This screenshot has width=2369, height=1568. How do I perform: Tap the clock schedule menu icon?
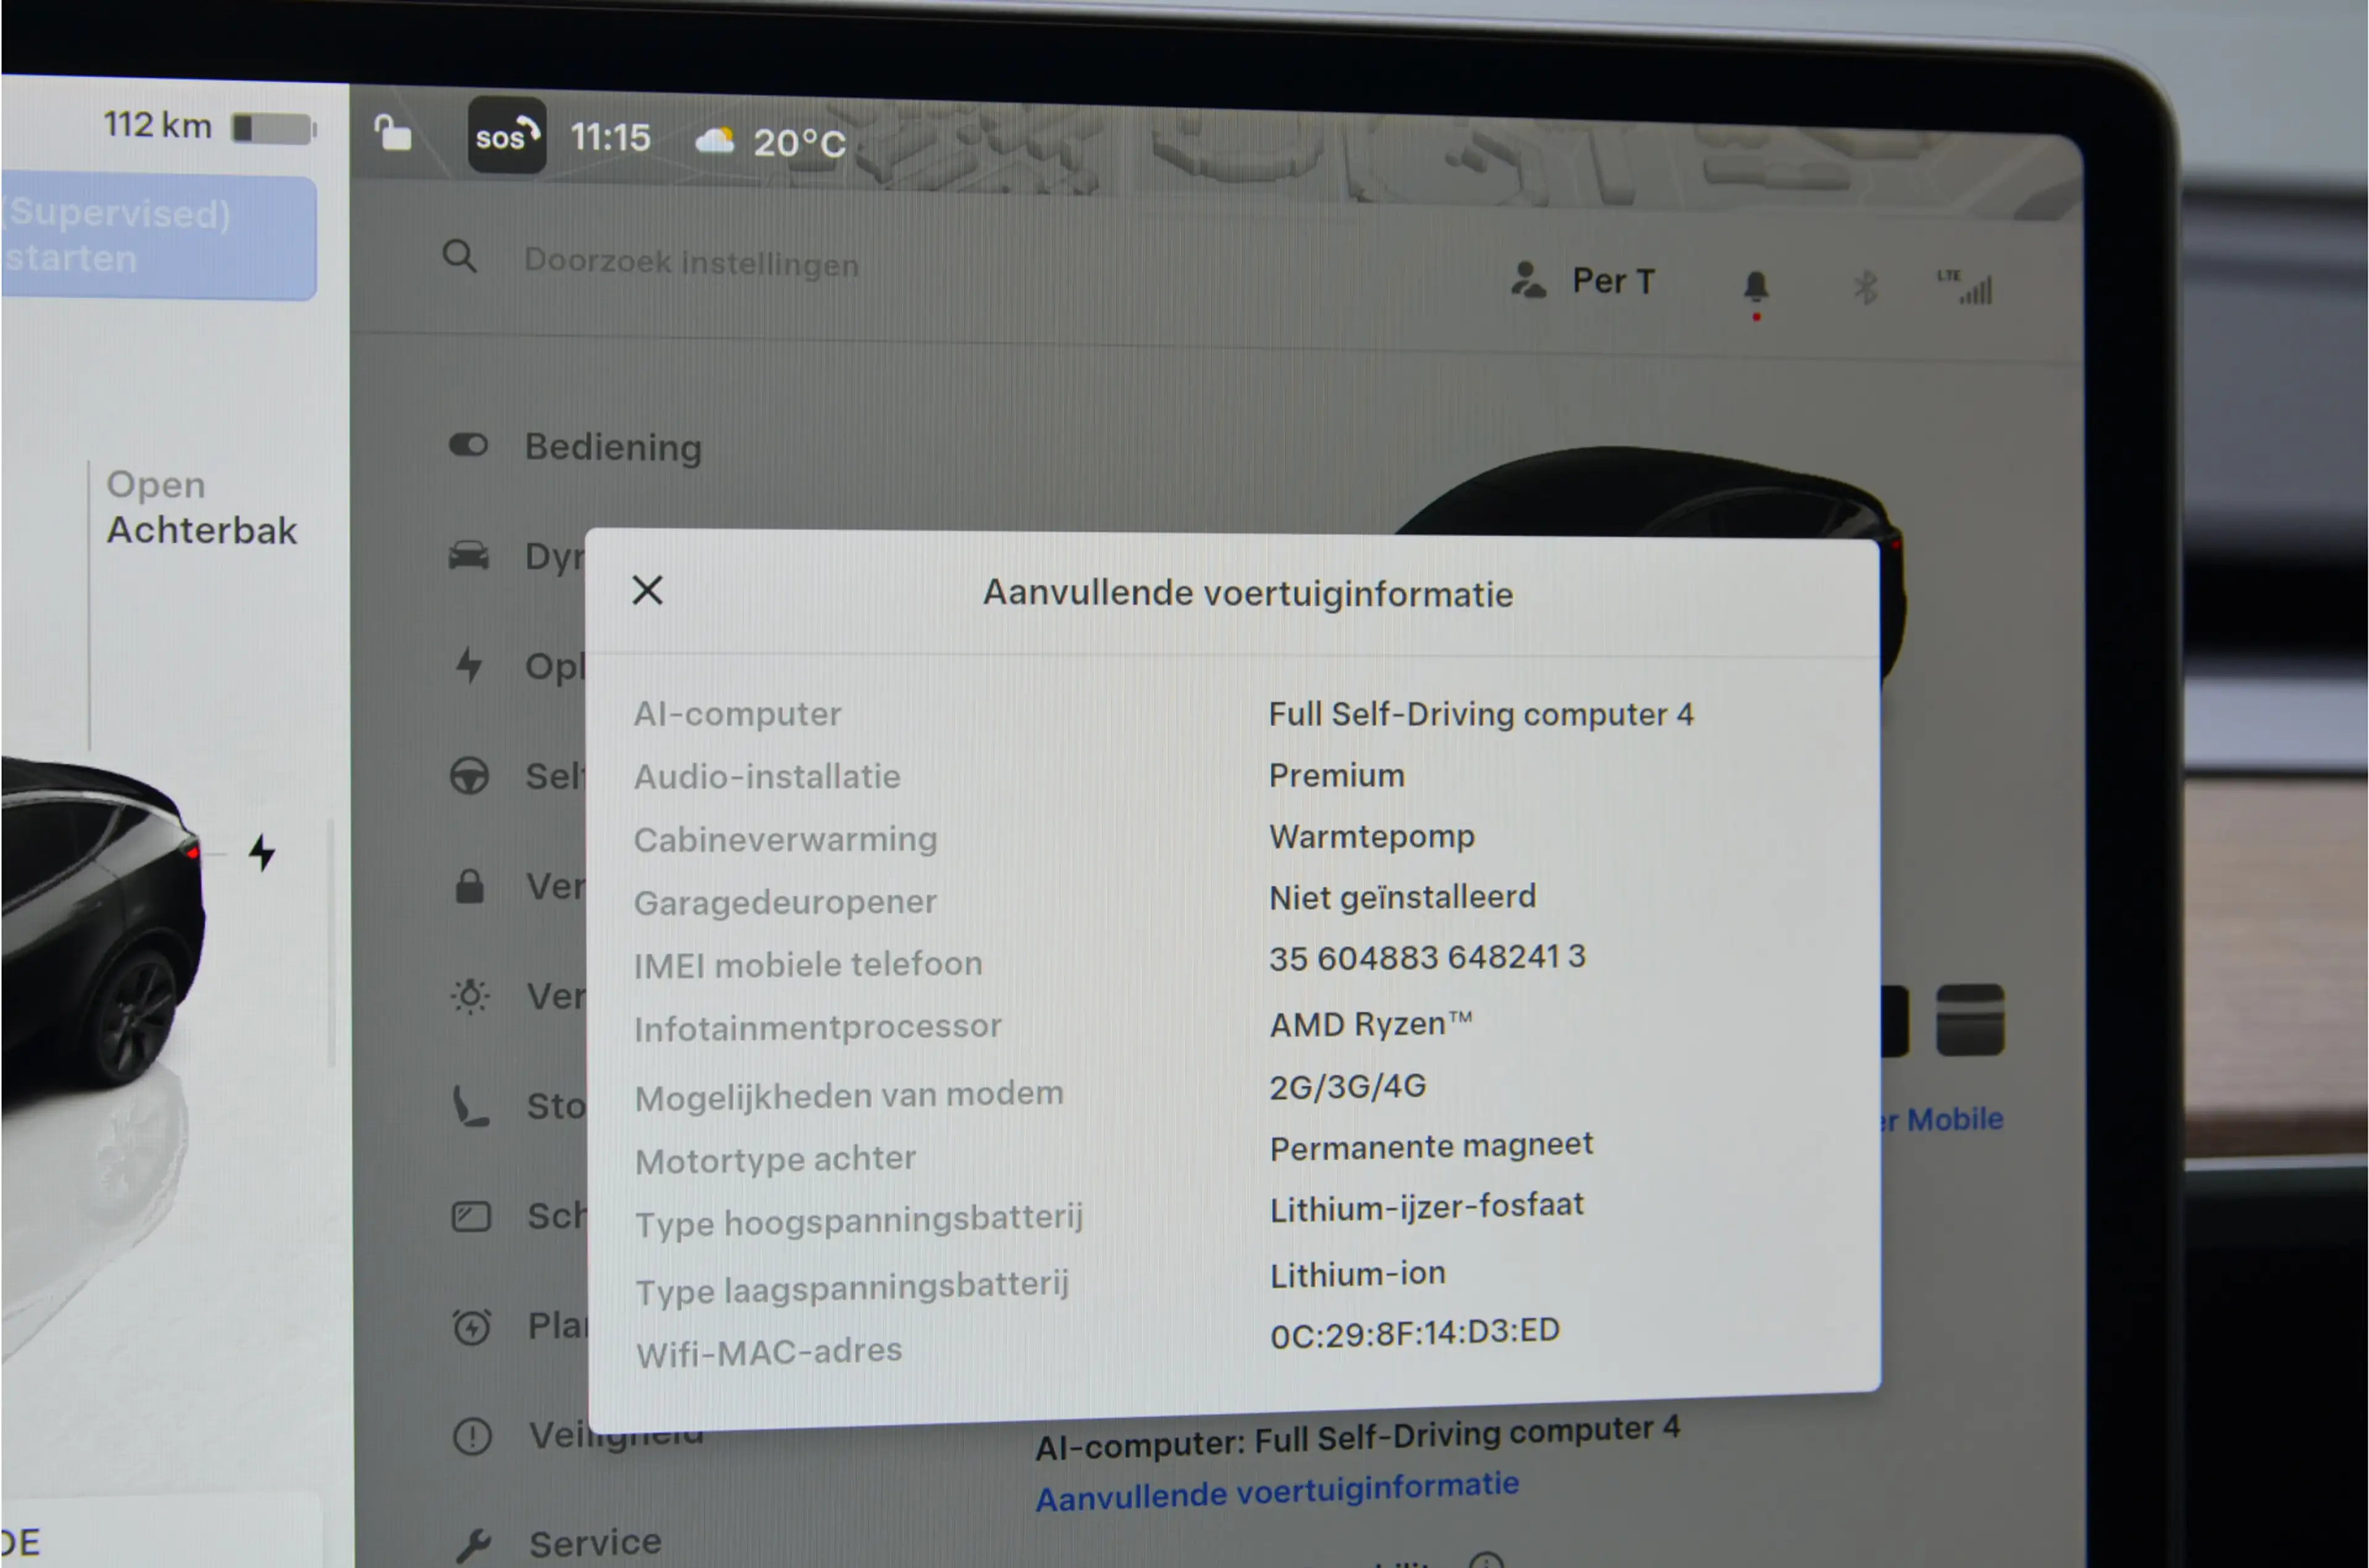[x=471, y=1327]
